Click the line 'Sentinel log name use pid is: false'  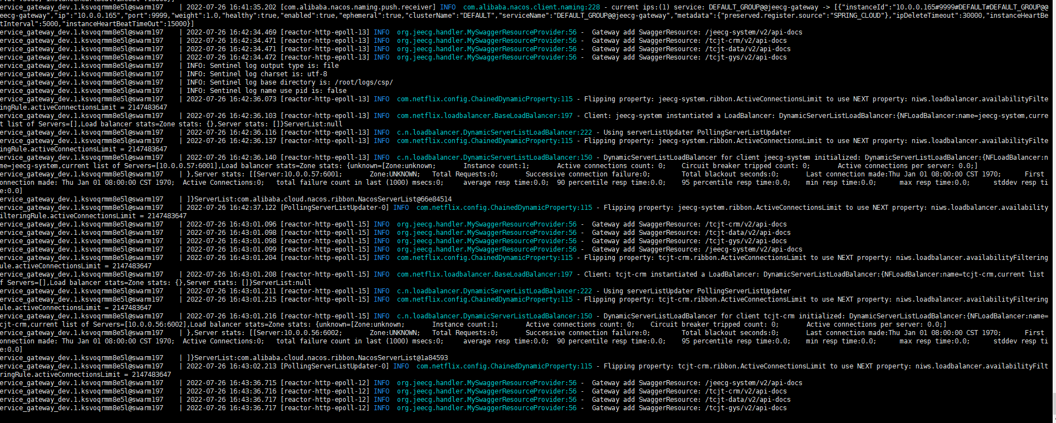pos(278,91)
